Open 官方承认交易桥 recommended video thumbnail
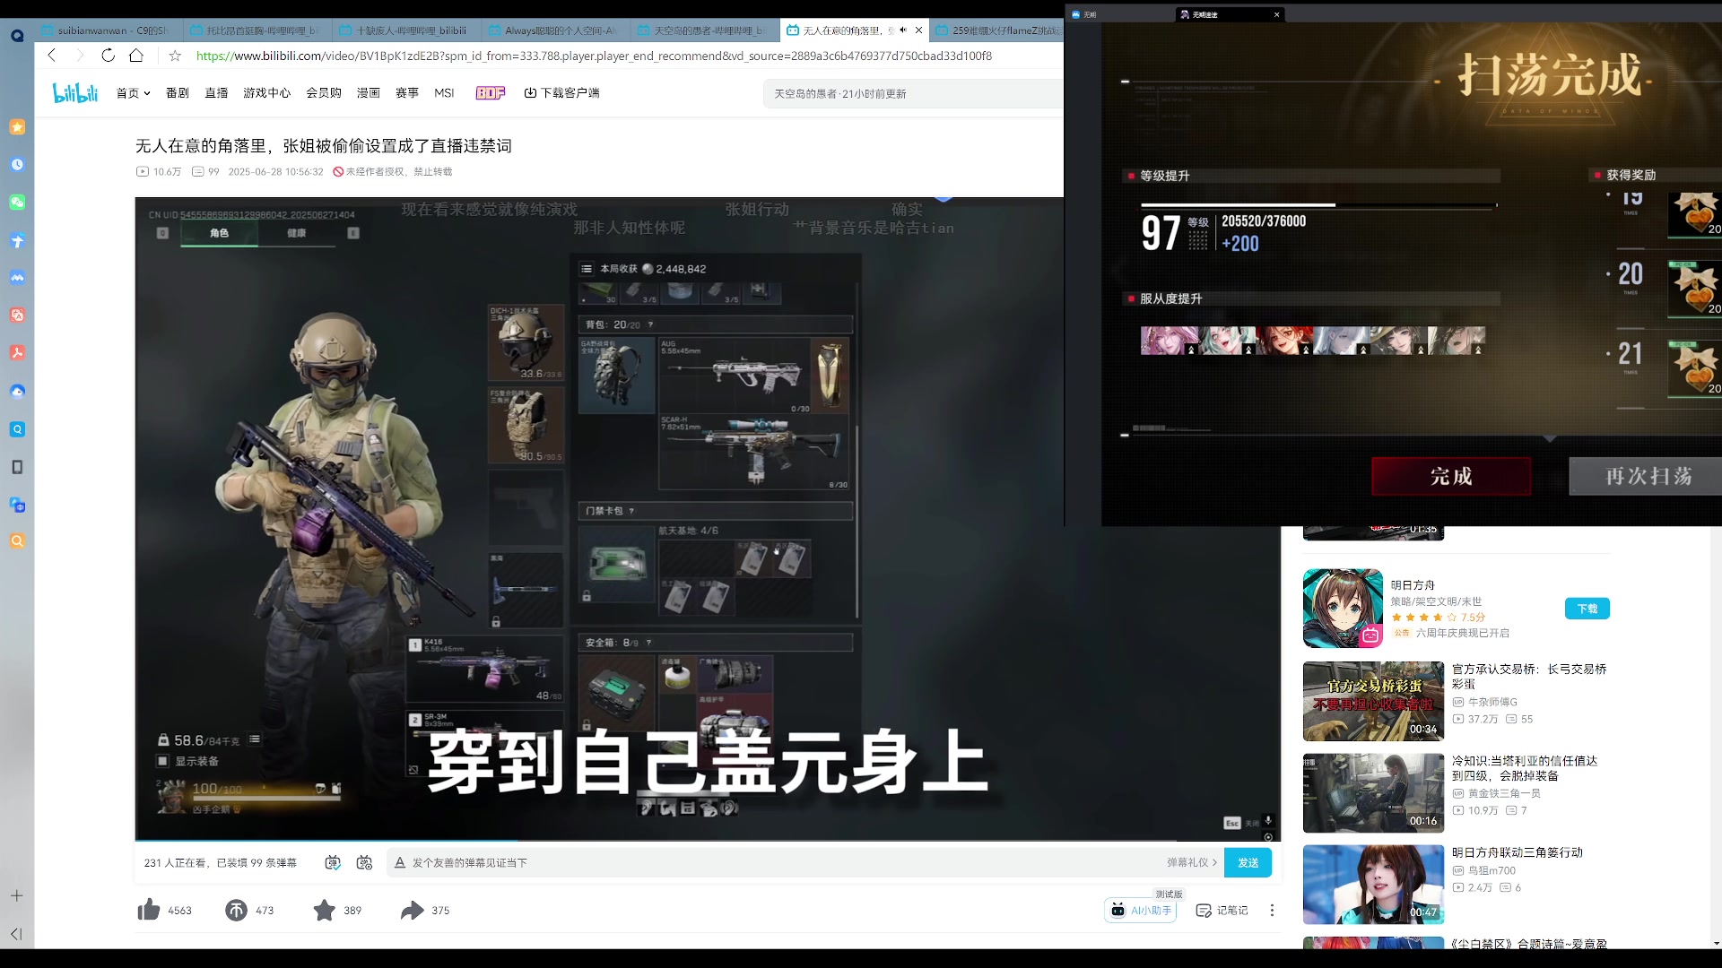The image size is (1722, 968). pyautogui.click(x=1372, y=701)
